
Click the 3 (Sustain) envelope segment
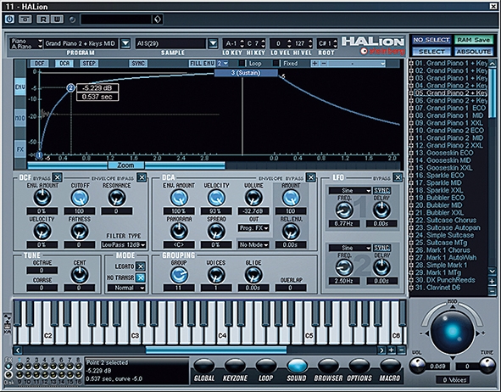[246, 73]
